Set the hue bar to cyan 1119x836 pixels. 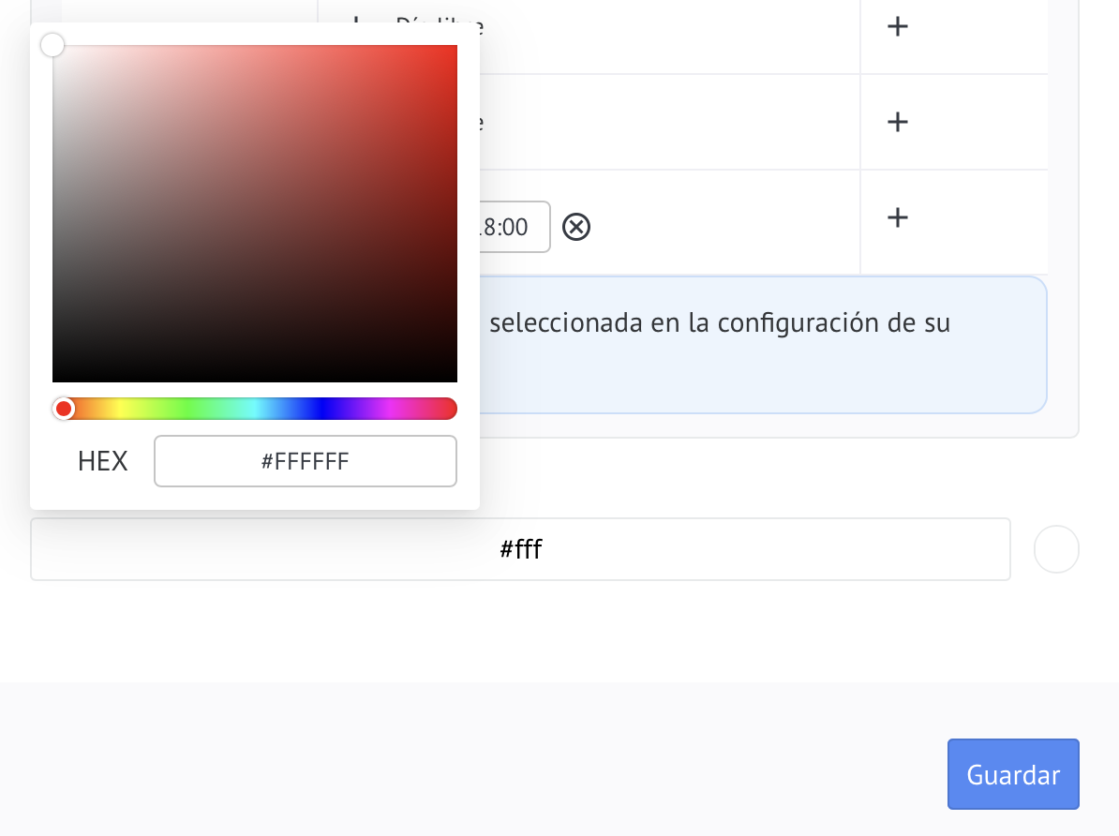(255, 409)
